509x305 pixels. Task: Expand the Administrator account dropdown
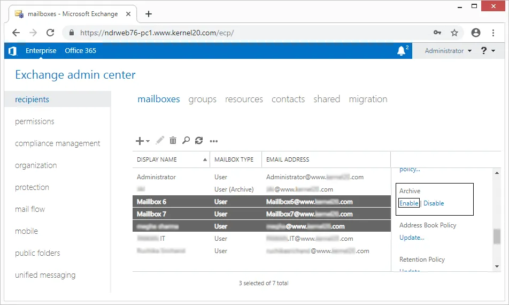(448, 51)
